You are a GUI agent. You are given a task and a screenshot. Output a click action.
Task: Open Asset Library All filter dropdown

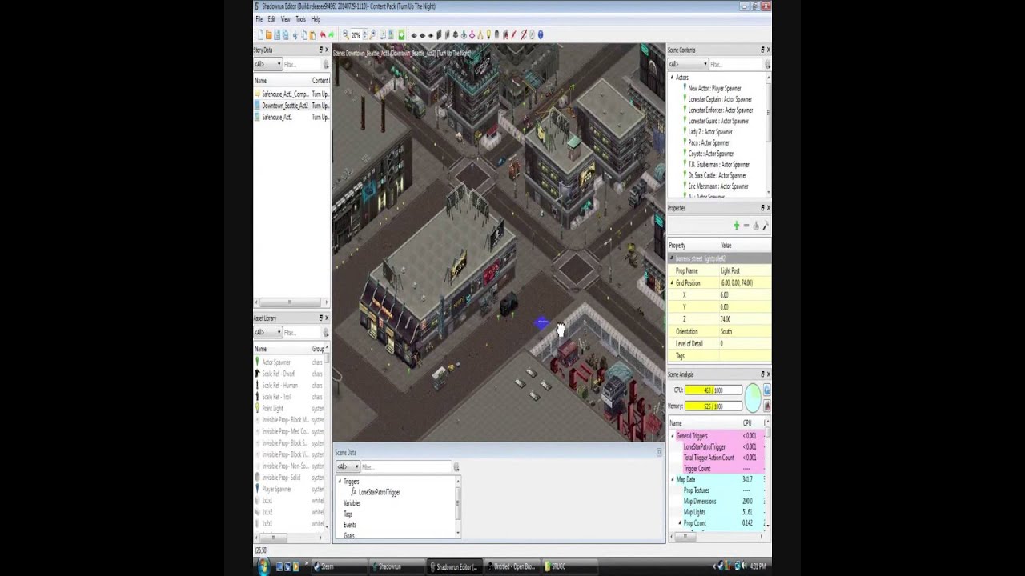point(267,332)
